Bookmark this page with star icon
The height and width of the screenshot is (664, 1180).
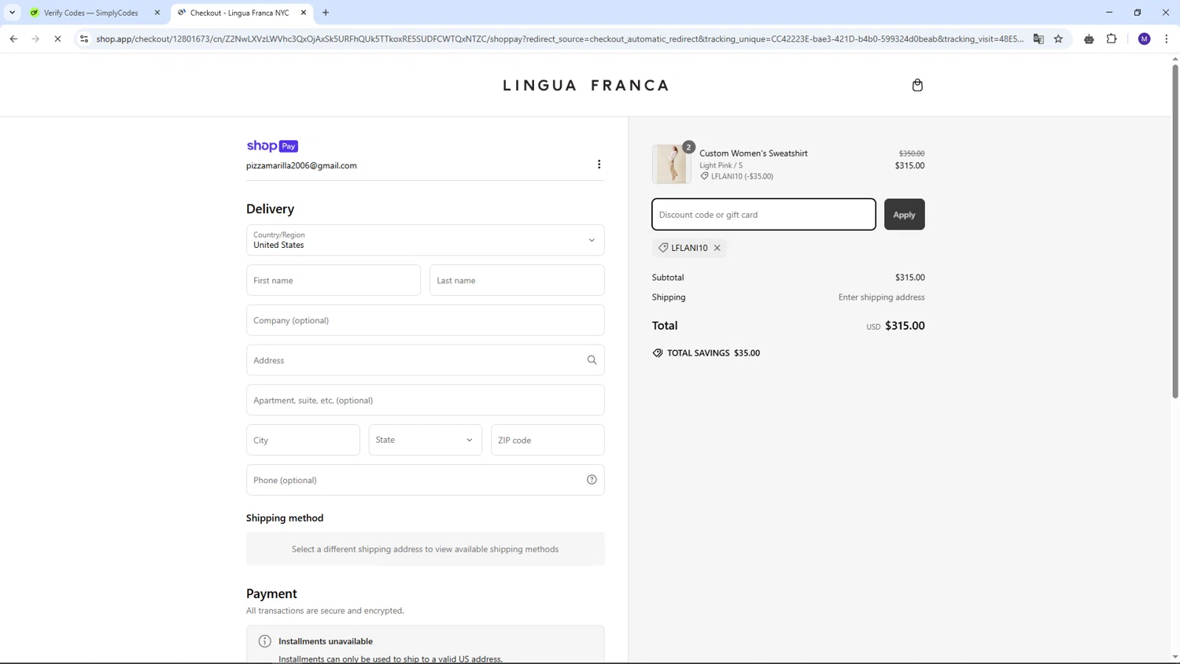tap(1058, 39)
